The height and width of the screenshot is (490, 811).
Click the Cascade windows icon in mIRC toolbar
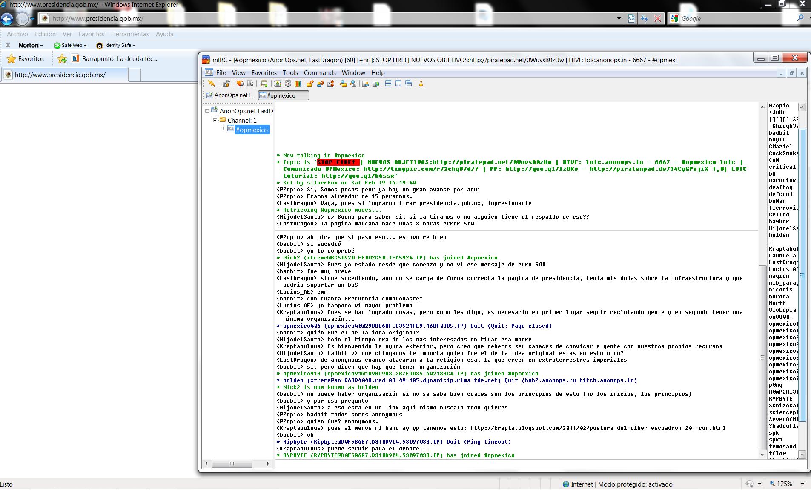[409, 84]
